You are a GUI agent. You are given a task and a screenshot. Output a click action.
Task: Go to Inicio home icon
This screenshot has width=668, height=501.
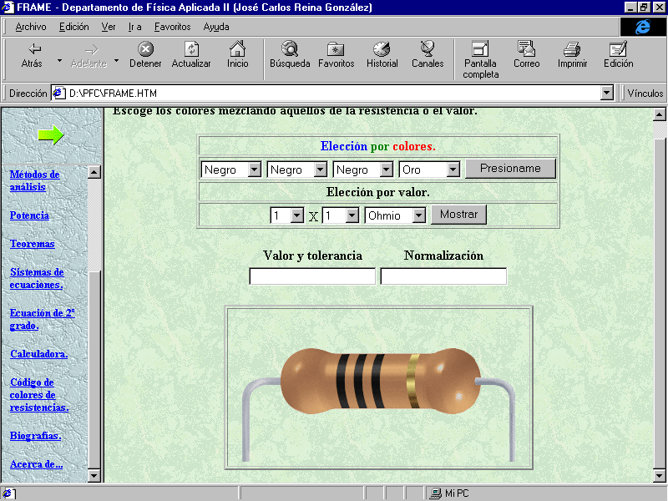237,49
